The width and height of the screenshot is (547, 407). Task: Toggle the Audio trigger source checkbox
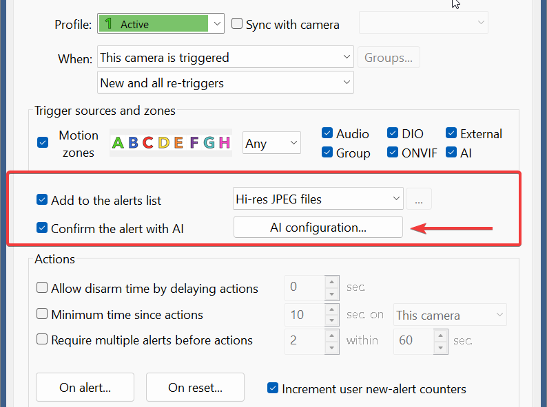[x=327, y=133]
